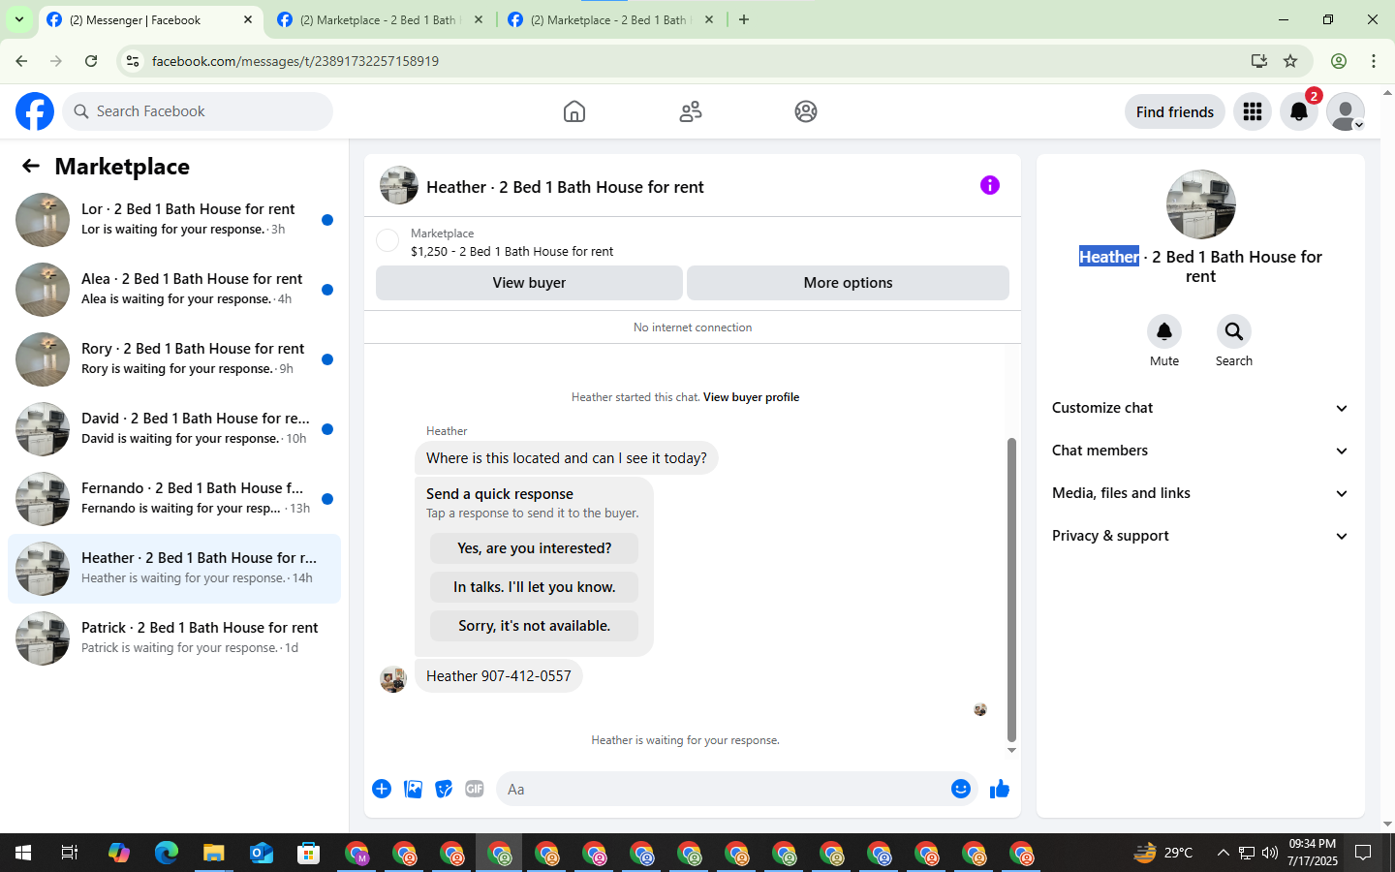Screen dimensions: 1395x872
Task: Open the View buyer profile link
Action: point(751,397)
